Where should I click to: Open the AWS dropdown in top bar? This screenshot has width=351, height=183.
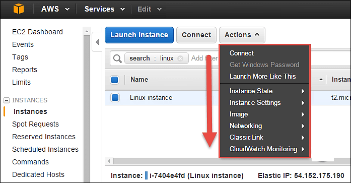pyautogui.click(x=55, y=9)
